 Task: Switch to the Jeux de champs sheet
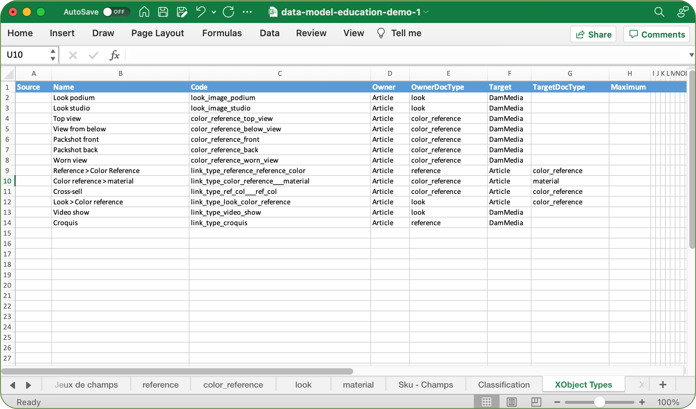(86, 385)
